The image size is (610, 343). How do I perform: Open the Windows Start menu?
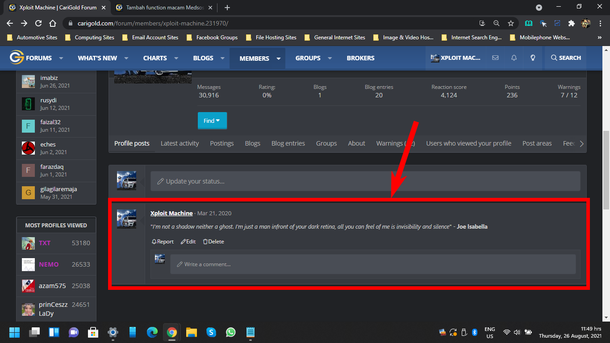[x=14, y=332]
